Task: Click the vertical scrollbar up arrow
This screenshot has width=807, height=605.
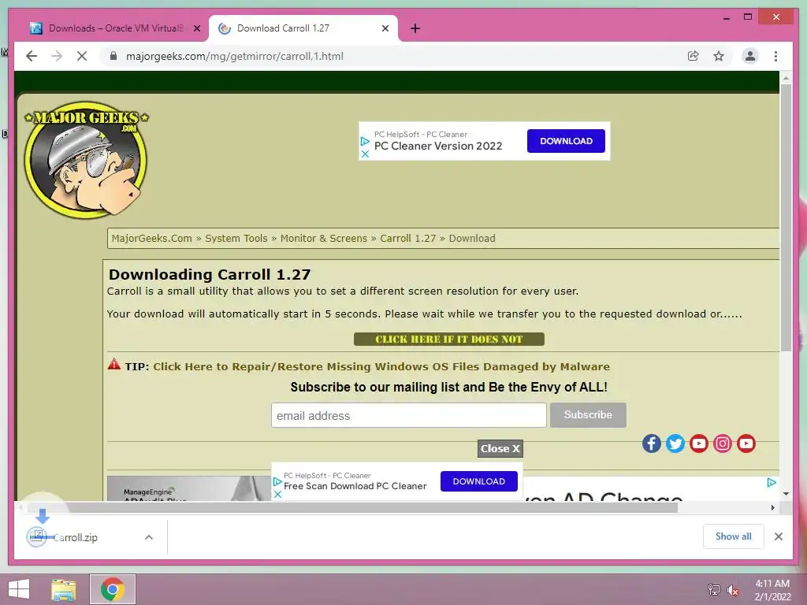Action: point(786,78)
